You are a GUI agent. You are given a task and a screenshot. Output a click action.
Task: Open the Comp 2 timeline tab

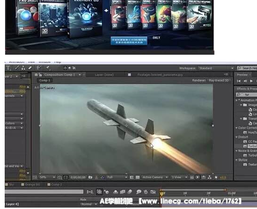coord(55,184)
